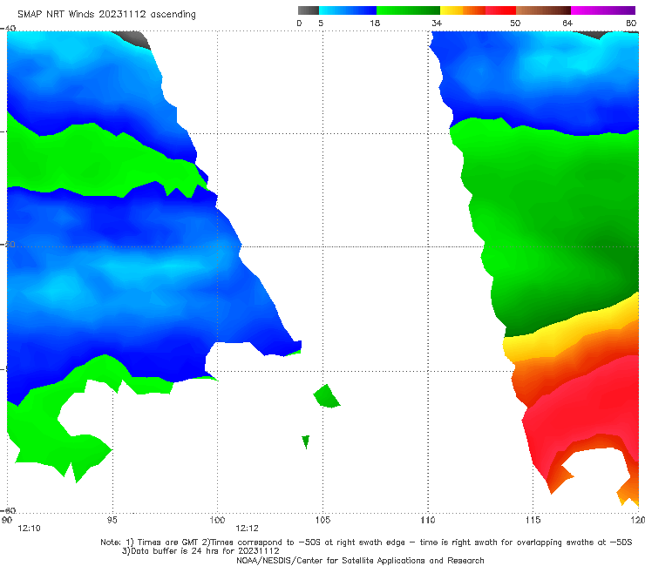Click the color bar label '34'

[437, 24]
